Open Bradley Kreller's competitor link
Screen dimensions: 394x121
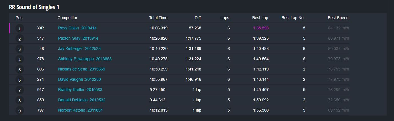(80, 90)
